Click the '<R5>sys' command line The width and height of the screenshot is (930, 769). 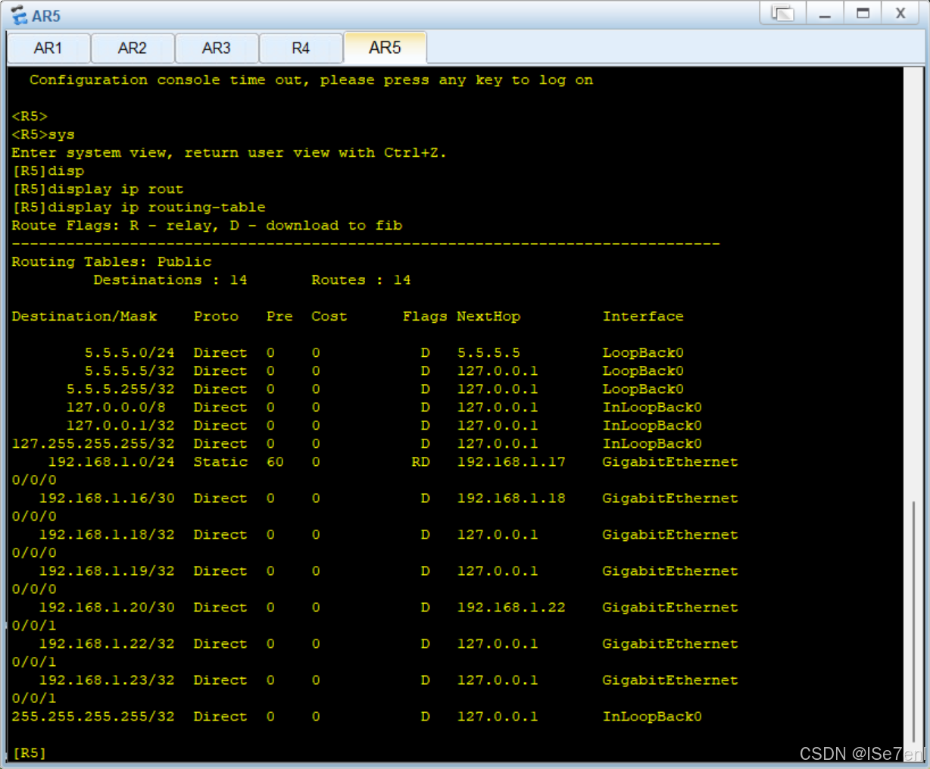pyautogui.click(x=43, y=135)
